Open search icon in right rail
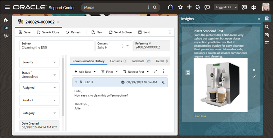This screenshot has width=273, height=138. (x=267, y=27)
